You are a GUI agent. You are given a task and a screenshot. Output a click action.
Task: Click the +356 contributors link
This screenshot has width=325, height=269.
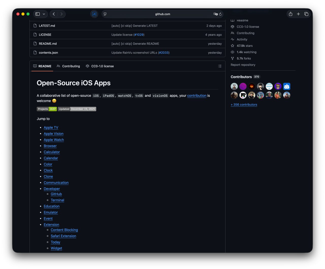coord(244,104)
